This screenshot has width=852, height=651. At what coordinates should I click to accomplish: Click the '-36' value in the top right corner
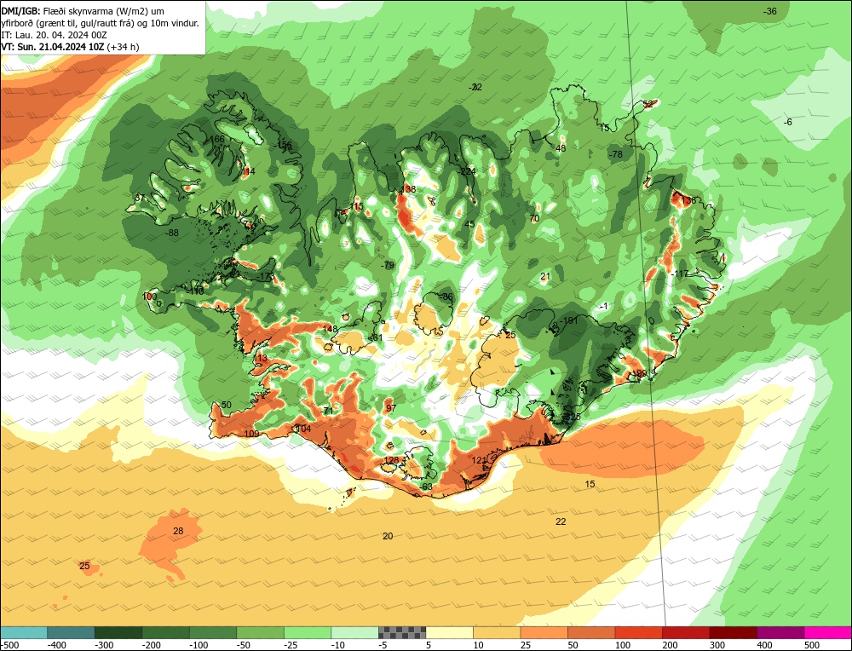point(770,11)
